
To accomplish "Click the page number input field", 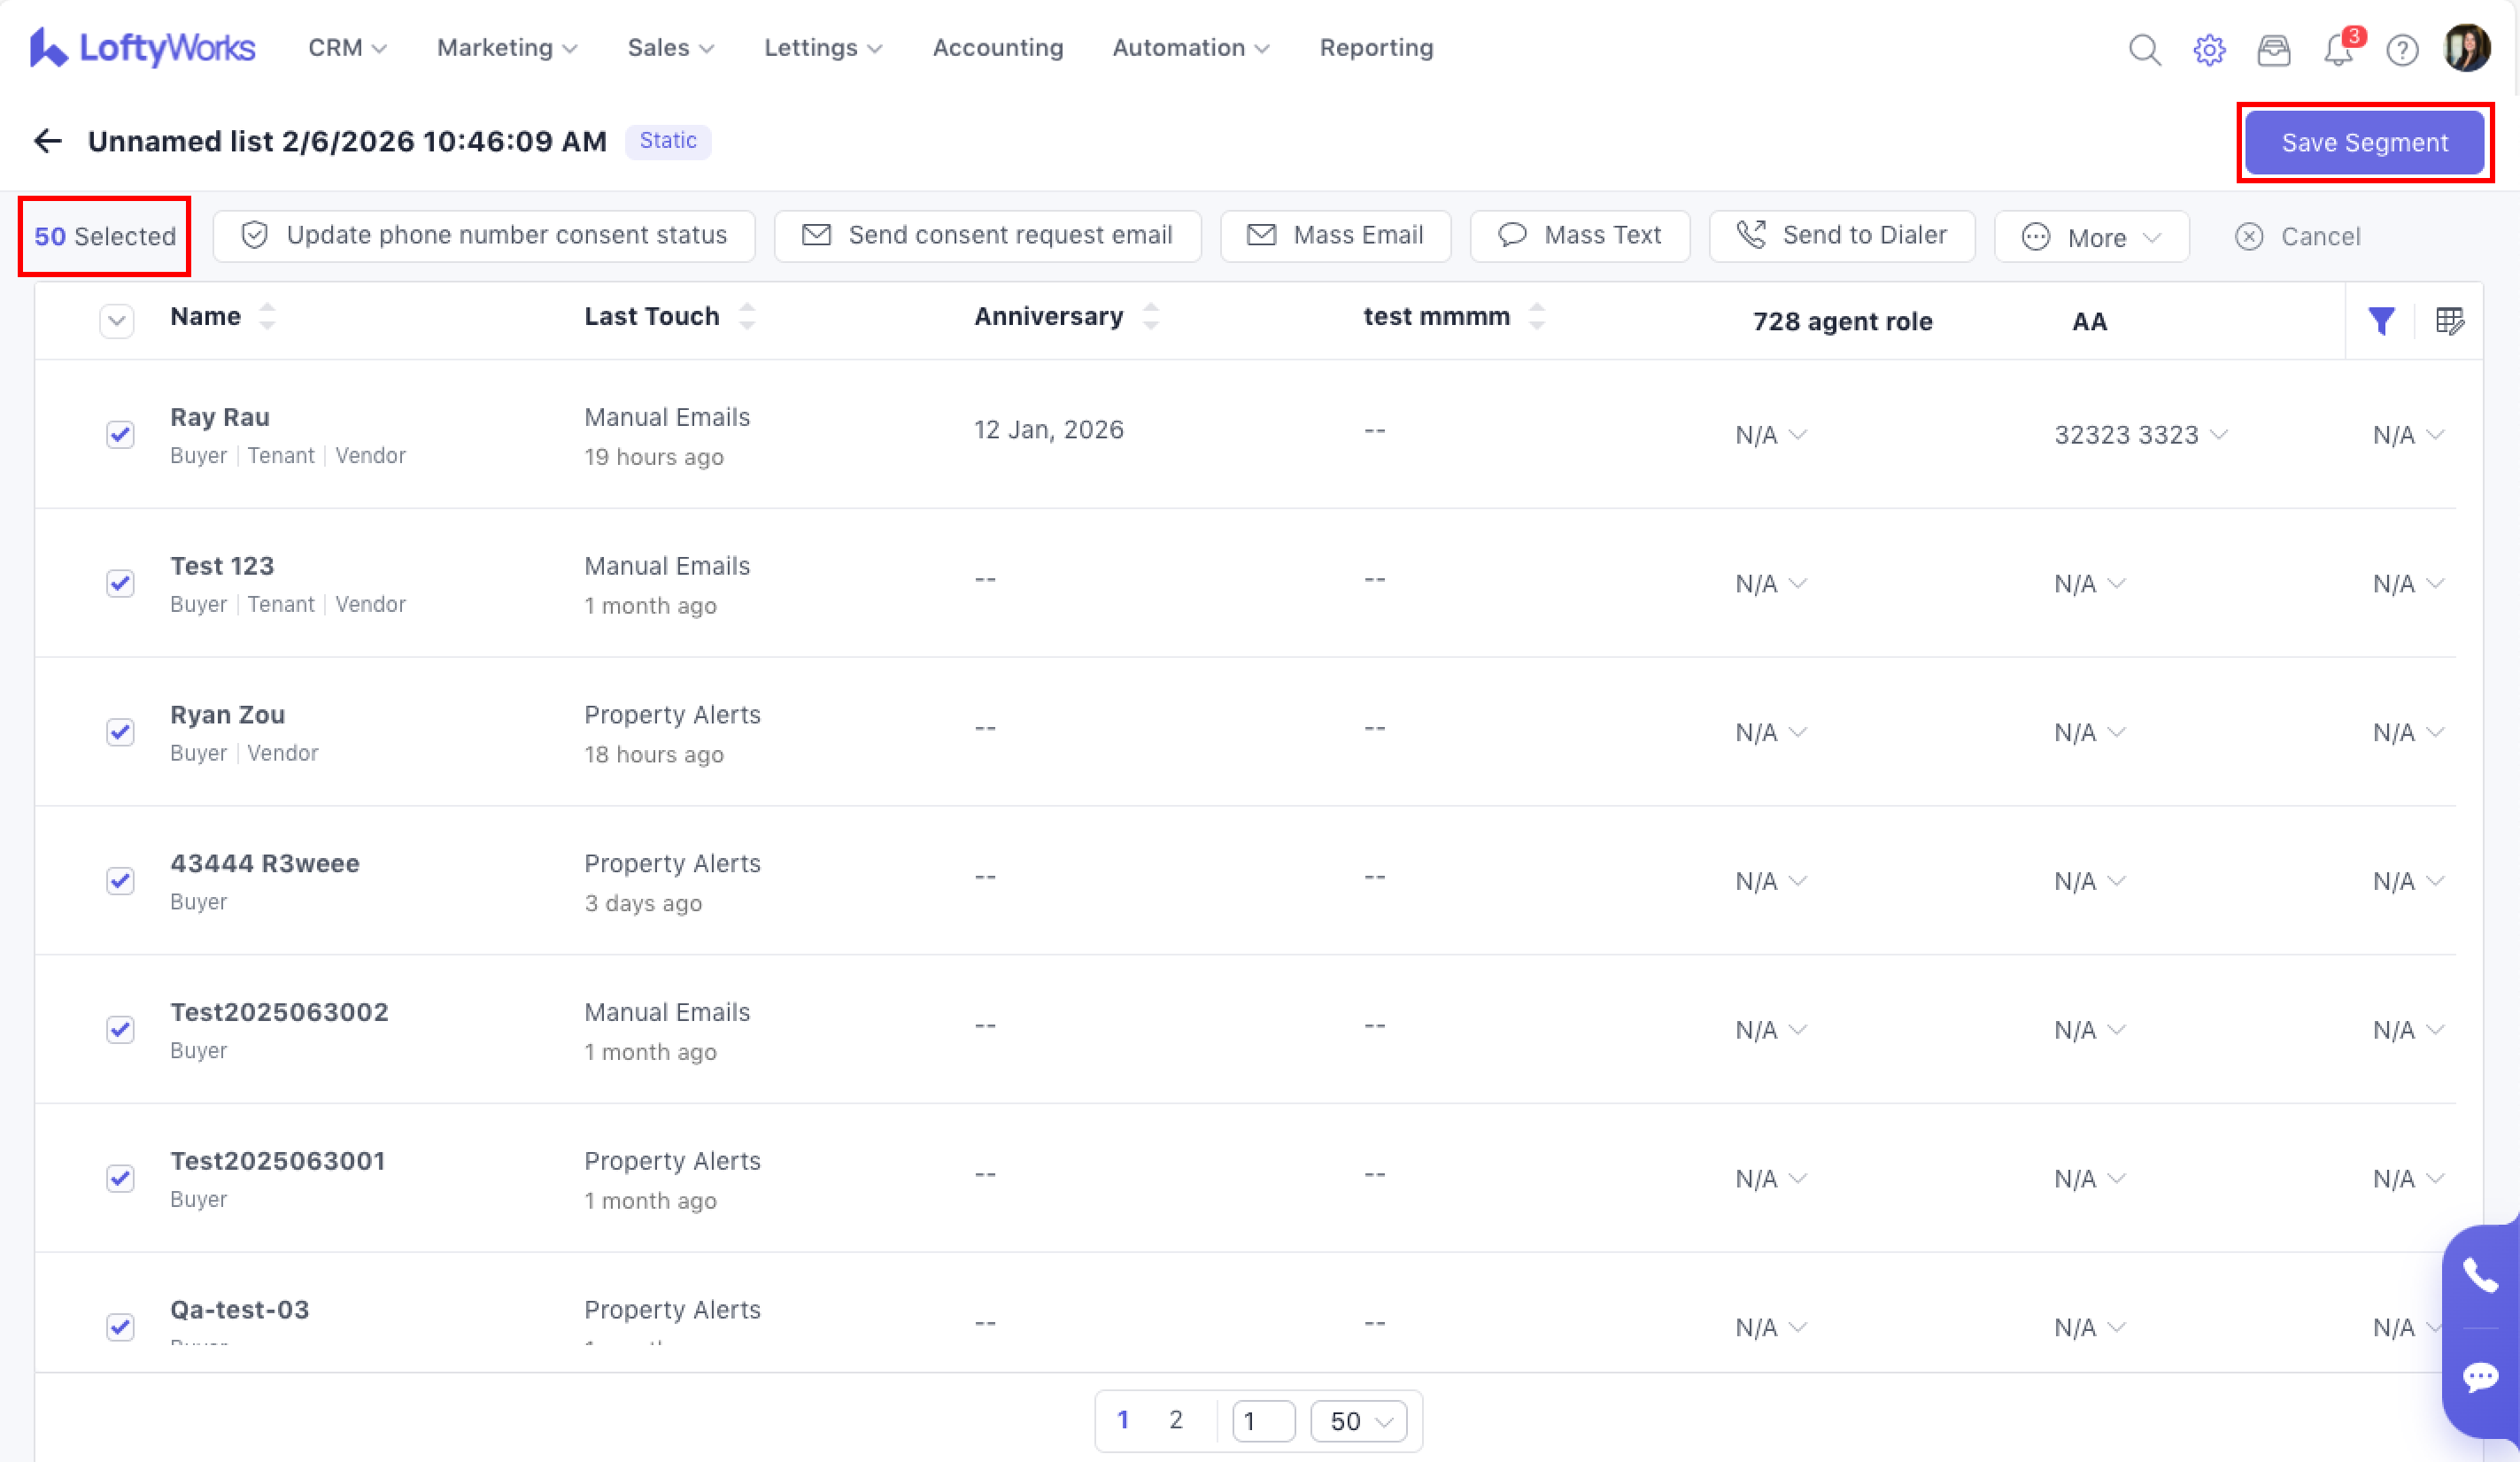I will [x=1263, y=1420].
